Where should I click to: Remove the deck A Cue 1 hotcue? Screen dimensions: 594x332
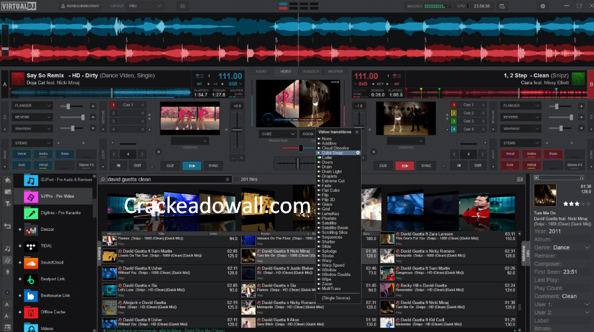143,105
